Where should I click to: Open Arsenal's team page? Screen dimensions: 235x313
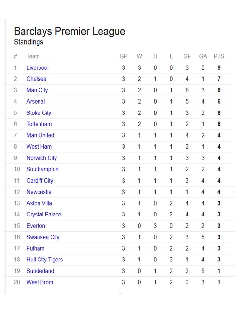(x=36, y=102)
